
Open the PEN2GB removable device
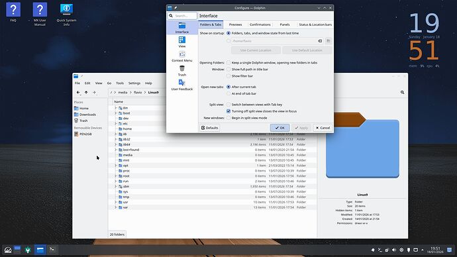83,134
